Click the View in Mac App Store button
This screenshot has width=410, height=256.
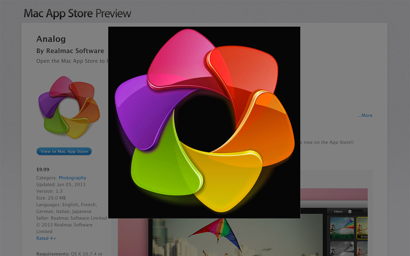click(64, 151)
